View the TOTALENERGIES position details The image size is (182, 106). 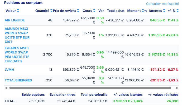[x=18, y=80]
